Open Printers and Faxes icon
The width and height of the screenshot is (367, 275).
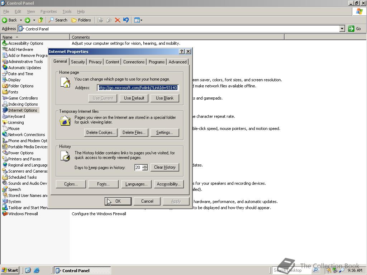pyautogui.click(x=5, y=159)
